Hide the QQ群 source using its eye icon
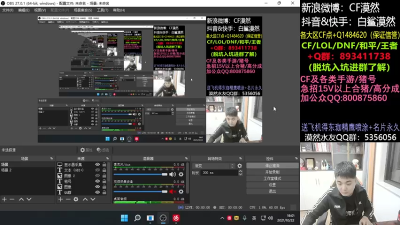Image resolution: width=400 pixels, height=225 pixels. tap(97, 192)
